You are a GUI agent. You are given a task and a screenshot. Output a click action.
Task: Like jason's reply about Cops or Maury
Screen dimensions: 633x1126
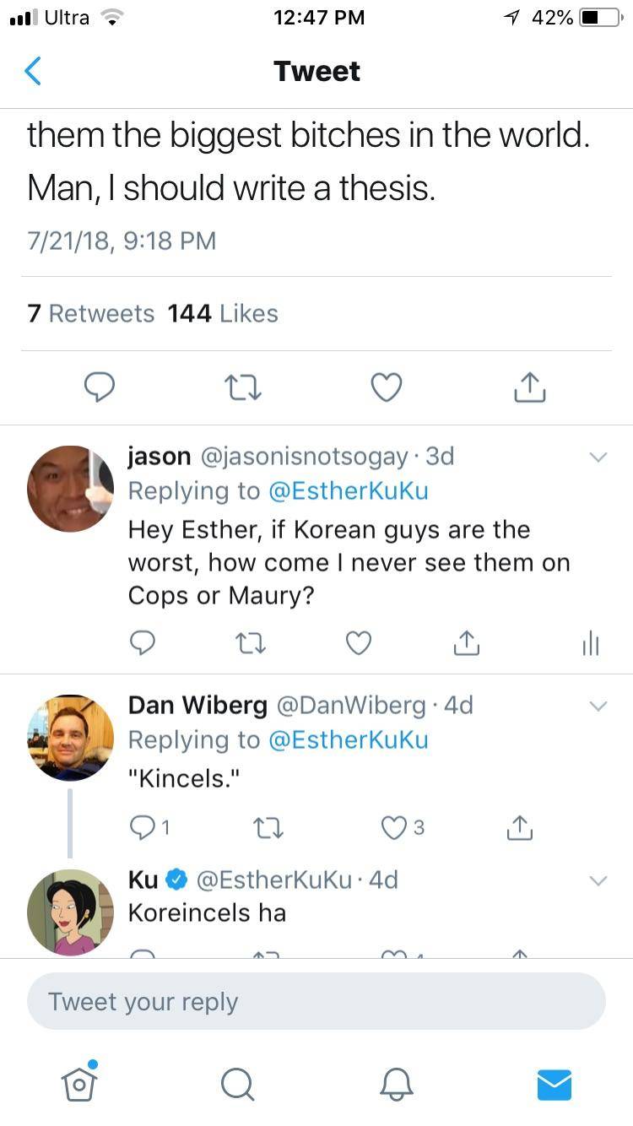pyautogui.click(x=358, y=643)
